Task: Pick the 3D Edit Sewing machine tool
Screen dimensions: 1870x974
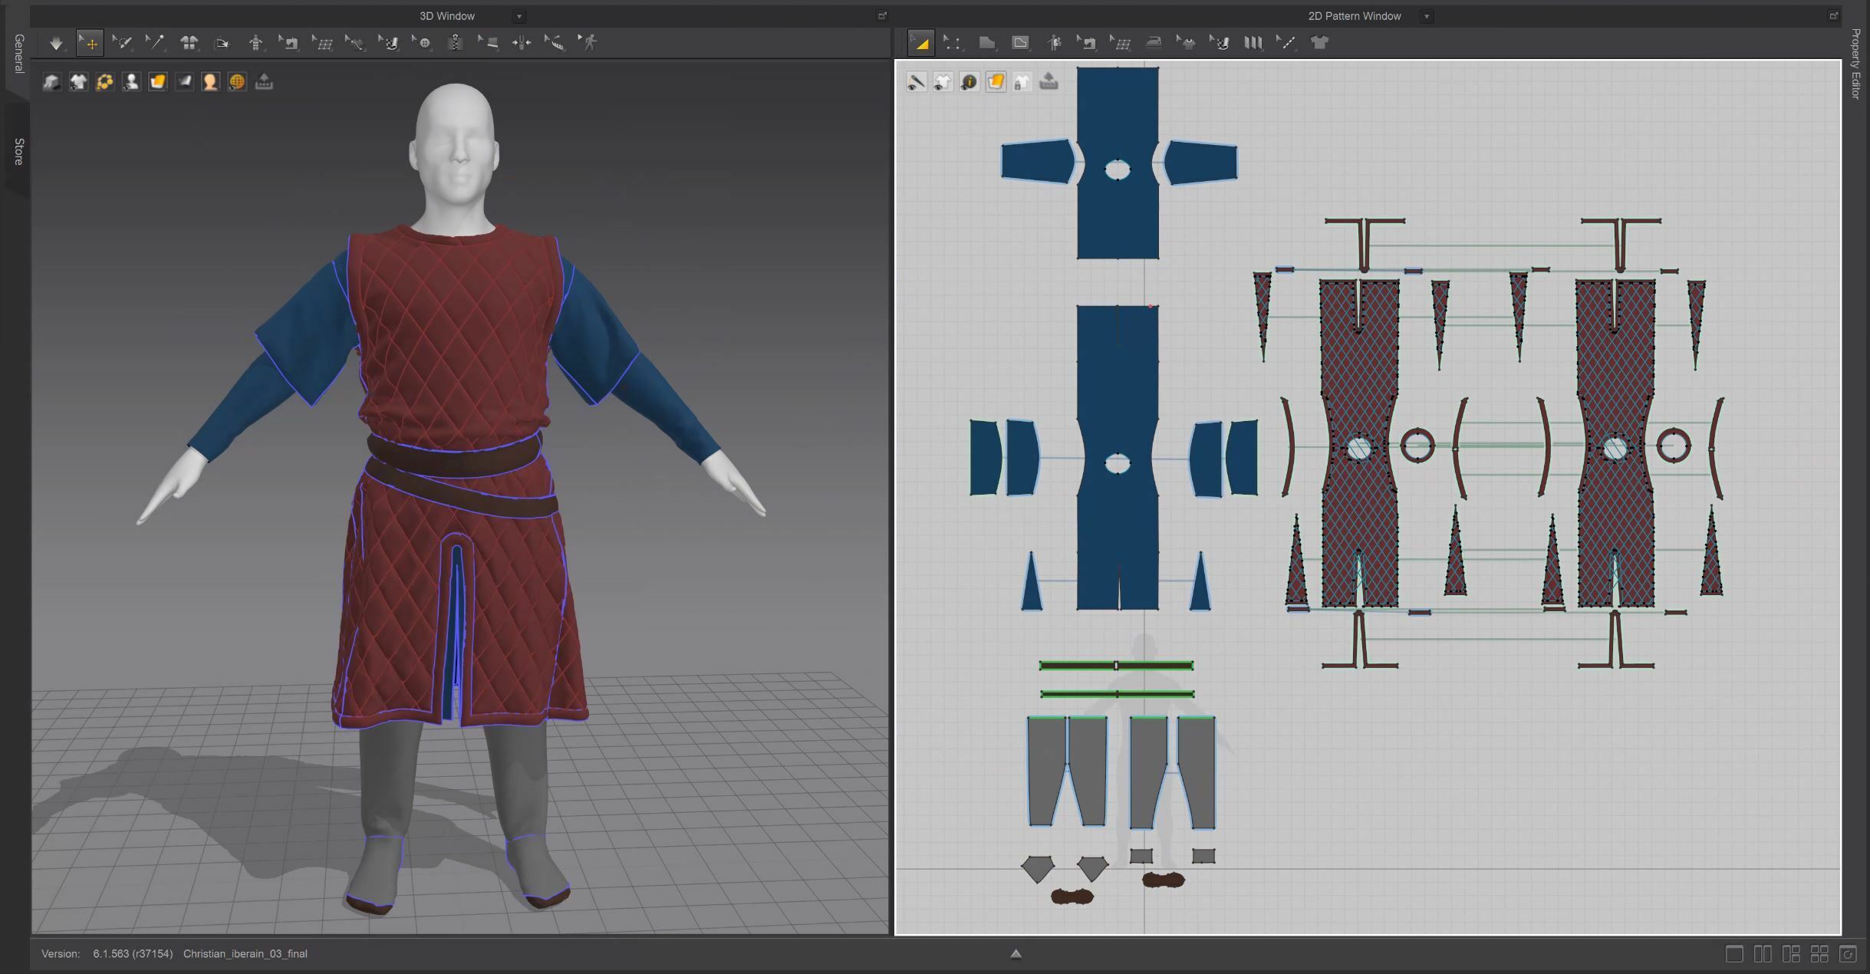Action: (288, 43)
